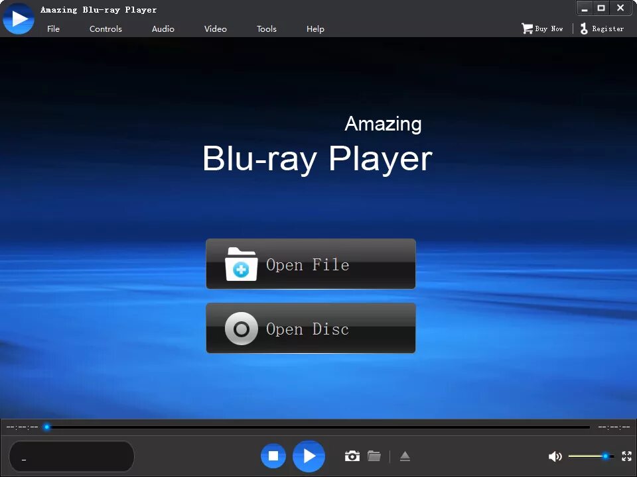The image size is (637, 477).
Task: Open the File menu
Action: pyautogui.click(x=53, y=28)
